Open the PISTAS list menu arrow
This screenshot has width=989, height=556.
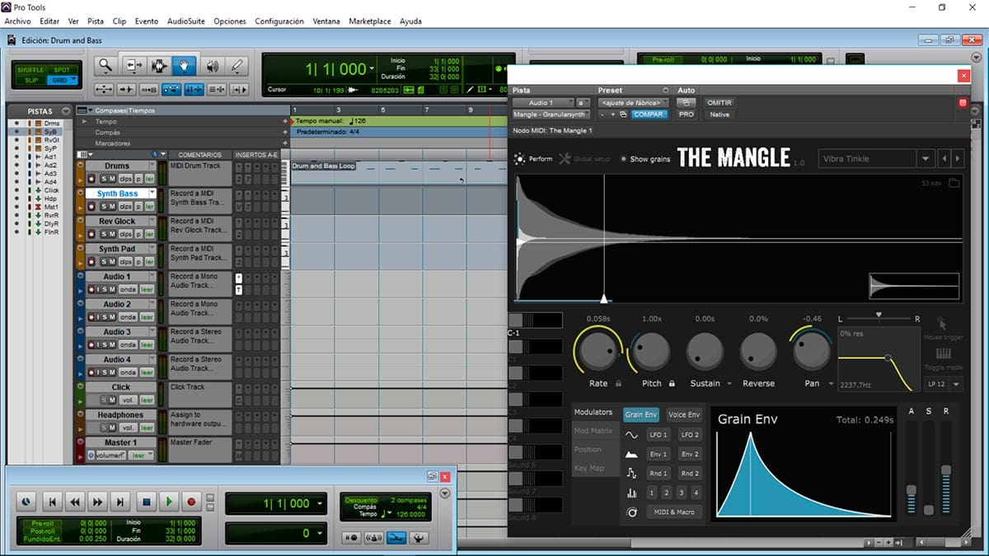click(x=66, y=111)
